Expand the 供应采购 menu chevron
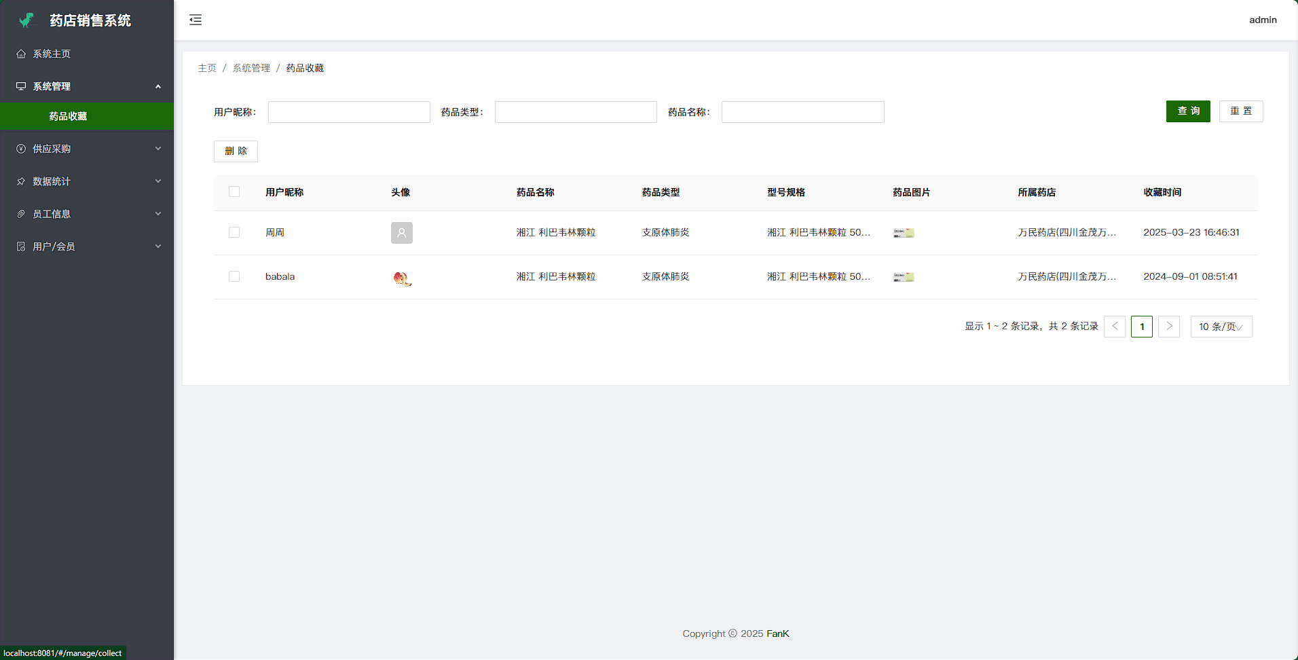Image resolution: width=1298 pixels, height=660 pixels. [x=158, y=149]
